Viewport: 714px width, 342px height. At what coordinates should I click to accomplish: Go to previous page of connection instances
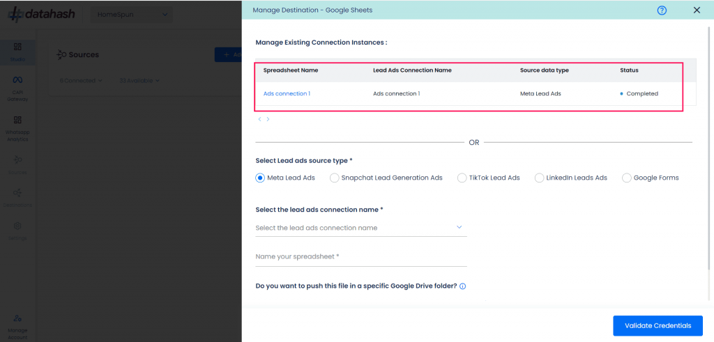(x=259, y=119)
